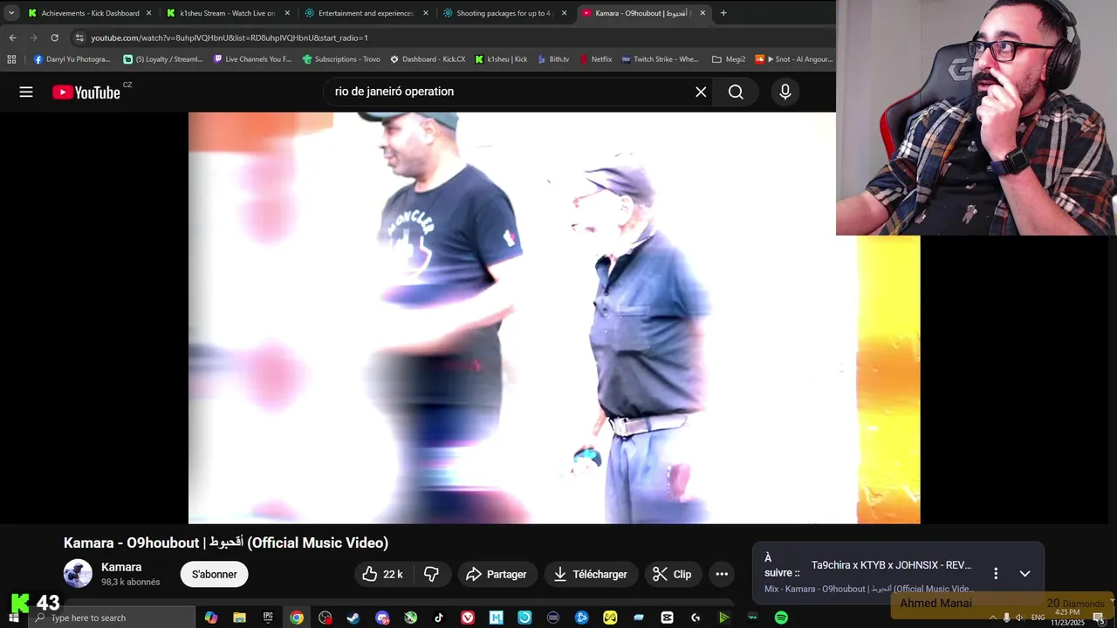Open the YouTube hamburger guide menu

[26, 92]
